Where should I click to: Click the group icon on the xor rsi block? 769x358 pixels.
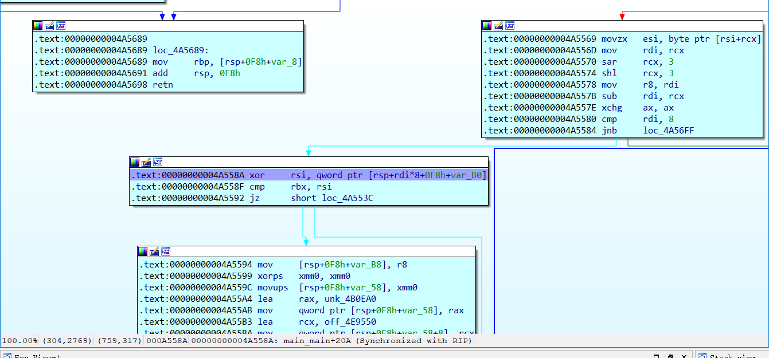[x=158, y=162]
